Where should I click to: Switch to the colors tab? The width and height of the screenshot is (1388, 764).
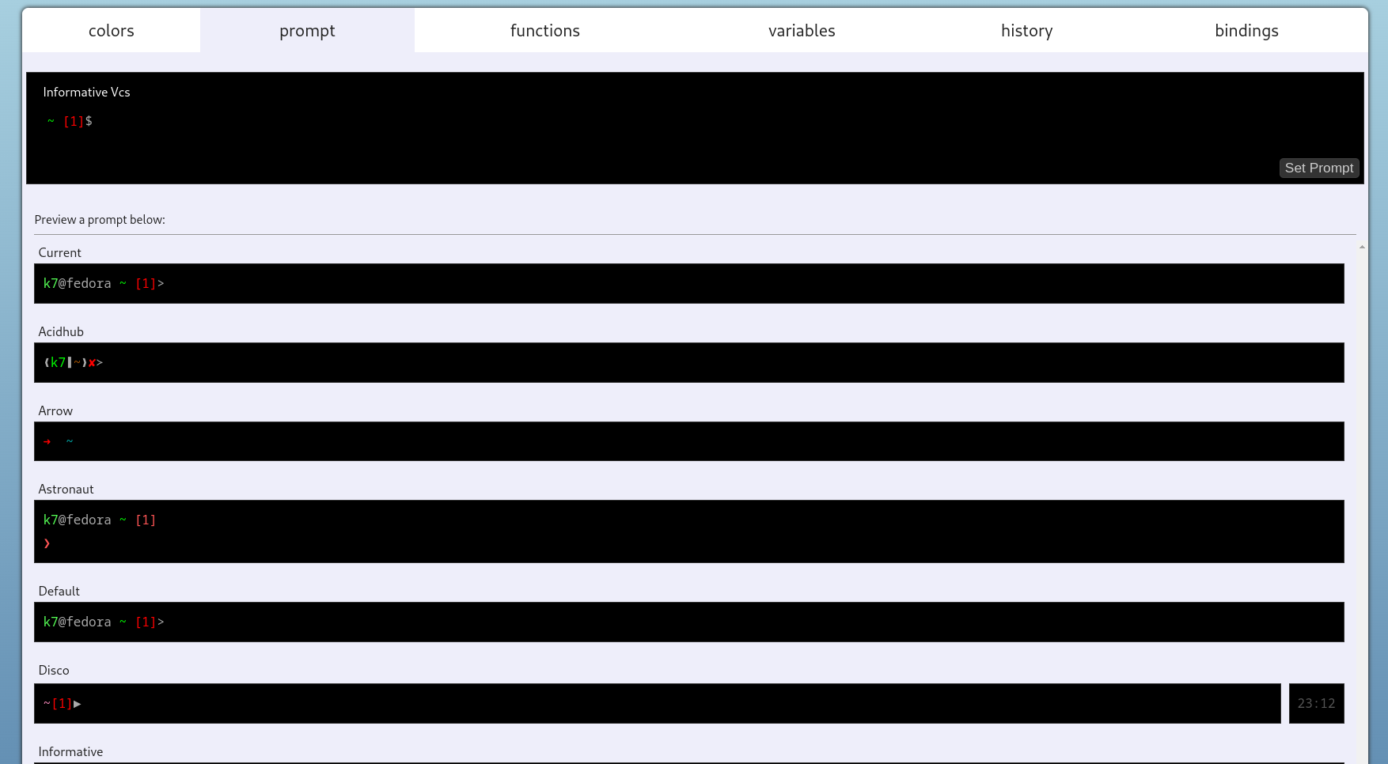[111, 31]
